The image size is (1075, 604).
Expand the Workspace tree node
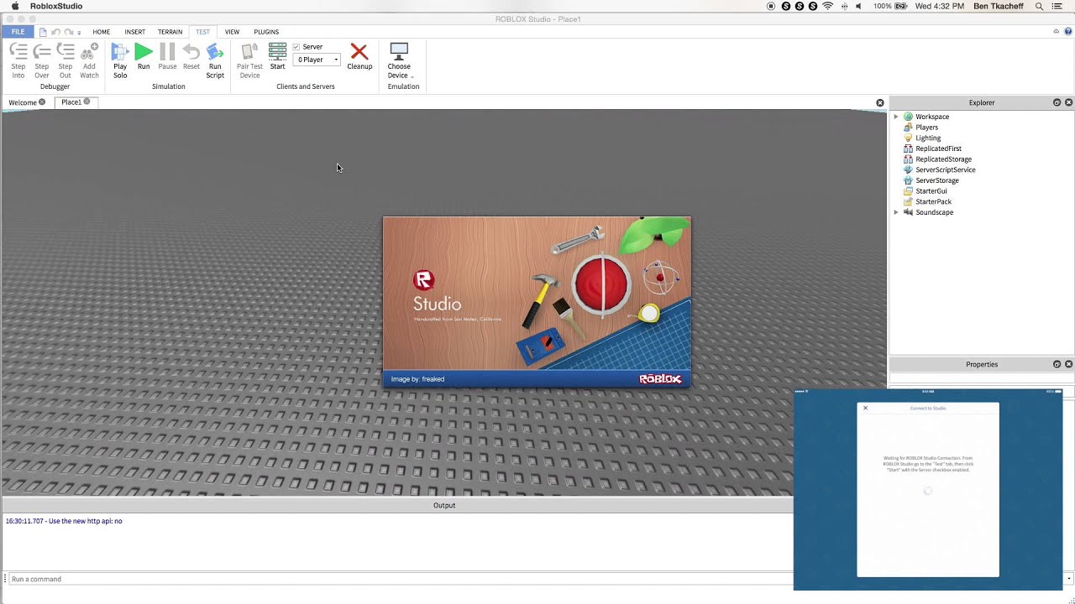tap(896, 117)
